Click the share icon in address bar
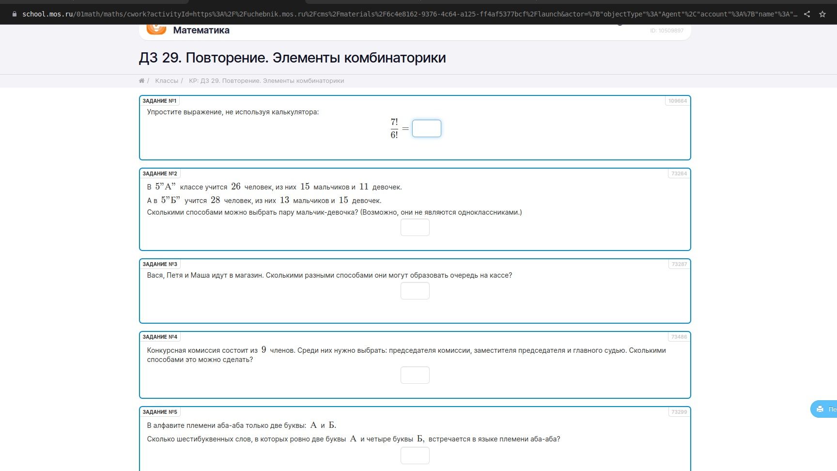Screen dimensions: 837x471 pos(807,14)
